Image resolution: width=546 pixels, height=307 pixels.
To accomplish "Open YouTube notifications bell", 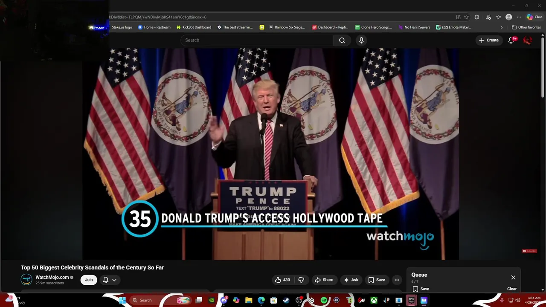I will tap(511, 40).
